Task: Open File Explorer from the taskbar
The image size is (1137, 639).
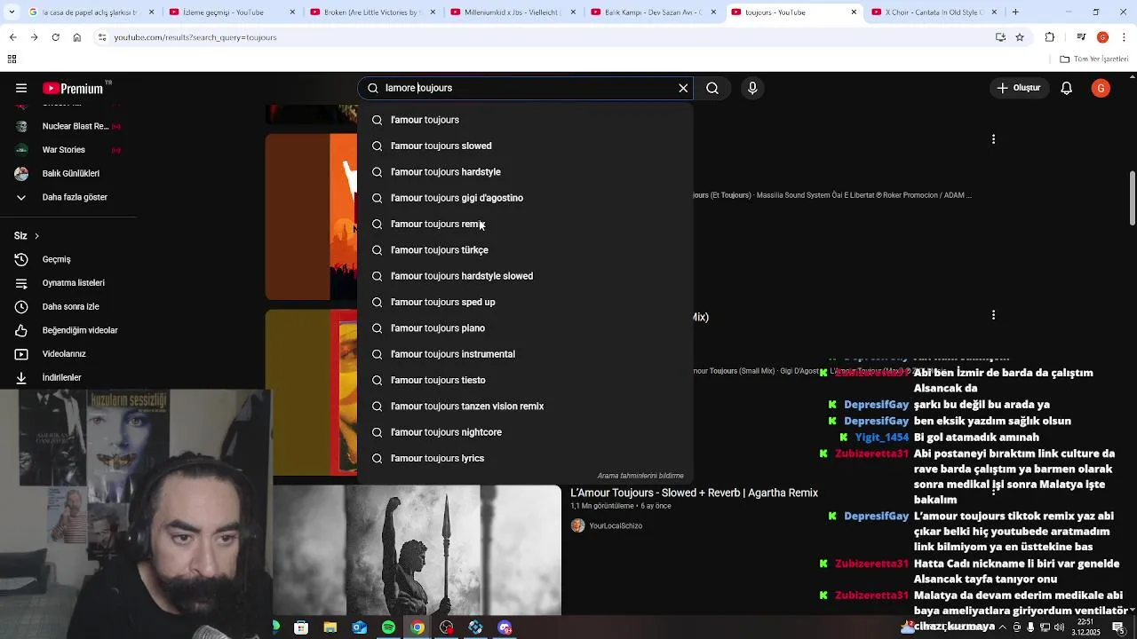Action: (330, 627)
